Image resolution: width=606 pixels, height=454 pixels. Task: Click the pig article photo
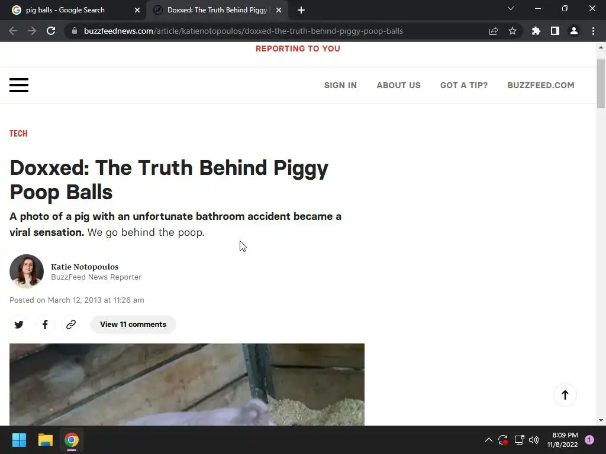[x=186, y=384]
